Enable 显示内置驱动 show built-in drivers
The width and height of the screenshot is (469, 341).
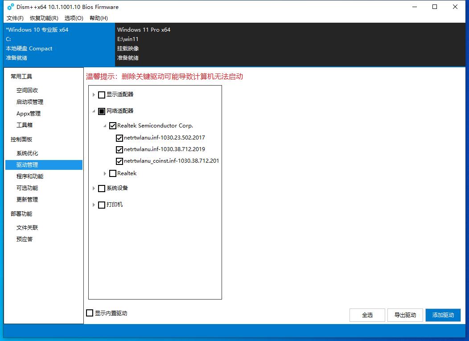coord(90,313)
